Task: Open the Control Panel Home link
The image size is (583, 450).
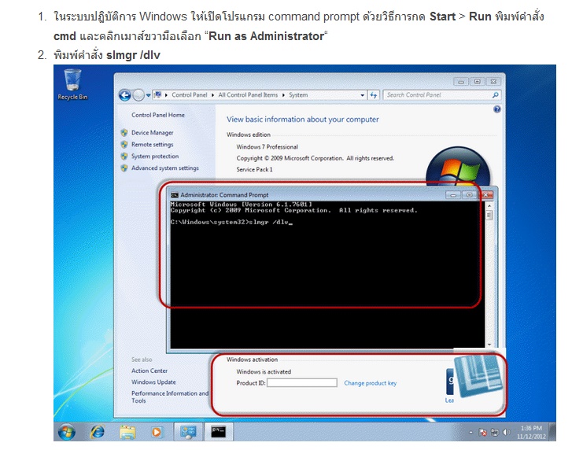Action: pyautogui.click(x=158, y=115)
